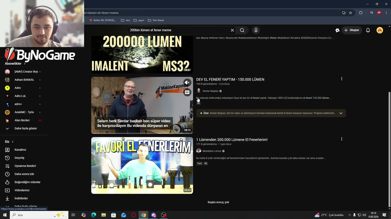Show hidden system tray icons
The image size is (391, 219).
click(x=349, y=215)
